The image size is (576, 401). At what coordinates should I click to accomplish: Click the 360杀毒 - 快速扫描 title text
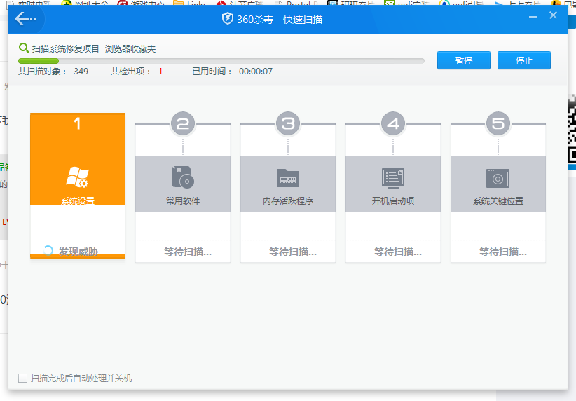[280, 19]
